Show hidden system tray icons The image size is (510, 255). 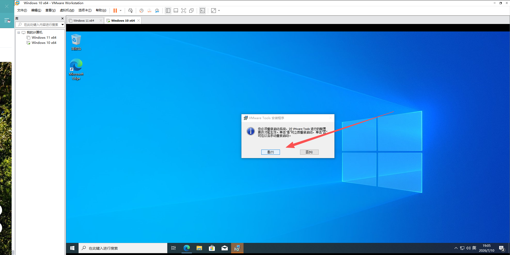point(456,248)
